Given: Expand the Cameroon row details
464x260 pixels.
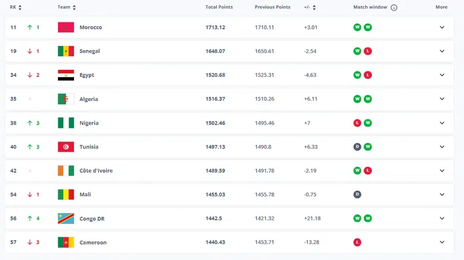Looking at the screenshot, I should (442, 243).
